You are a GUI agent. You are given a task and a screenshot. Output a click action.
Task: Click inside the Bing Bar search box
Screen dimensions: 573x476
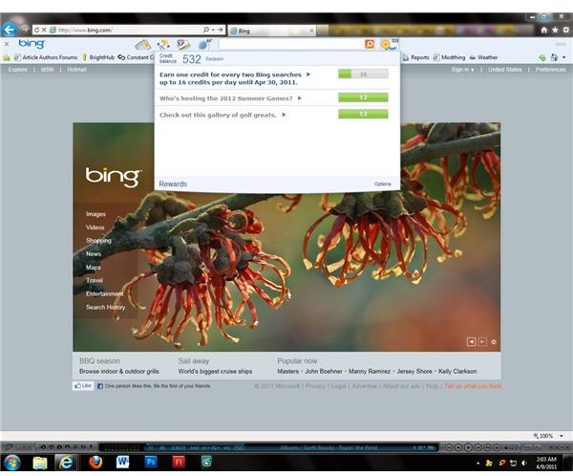pyautogui.click(x=291, y=44)
